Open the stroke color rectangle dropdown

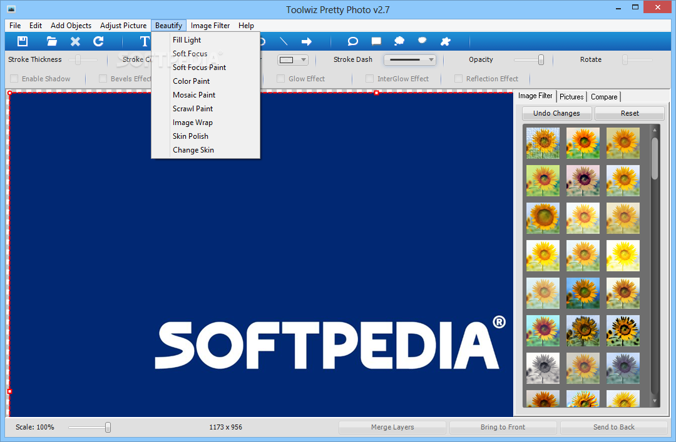[293, 60]
